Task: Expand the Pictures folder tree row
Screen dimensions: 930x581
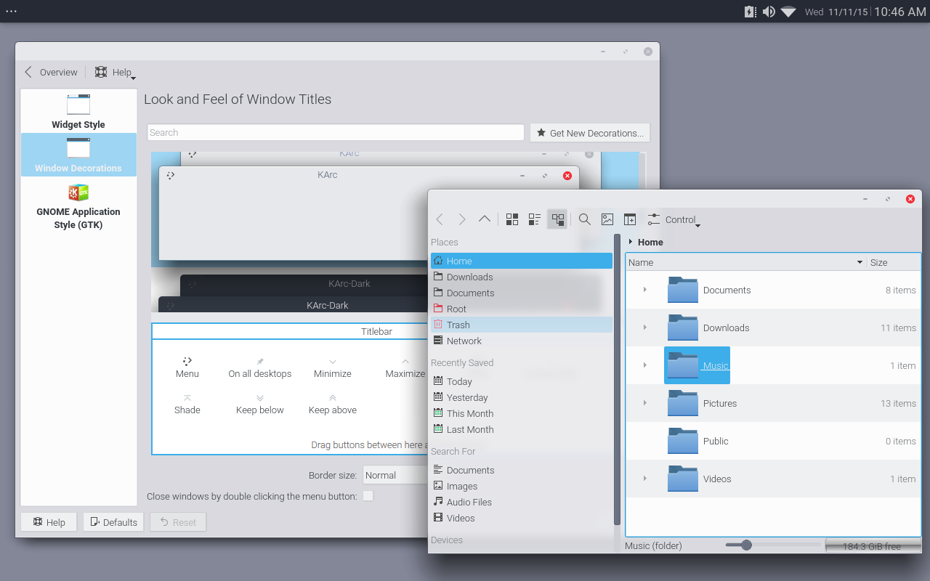Action: tap(645, 403)
